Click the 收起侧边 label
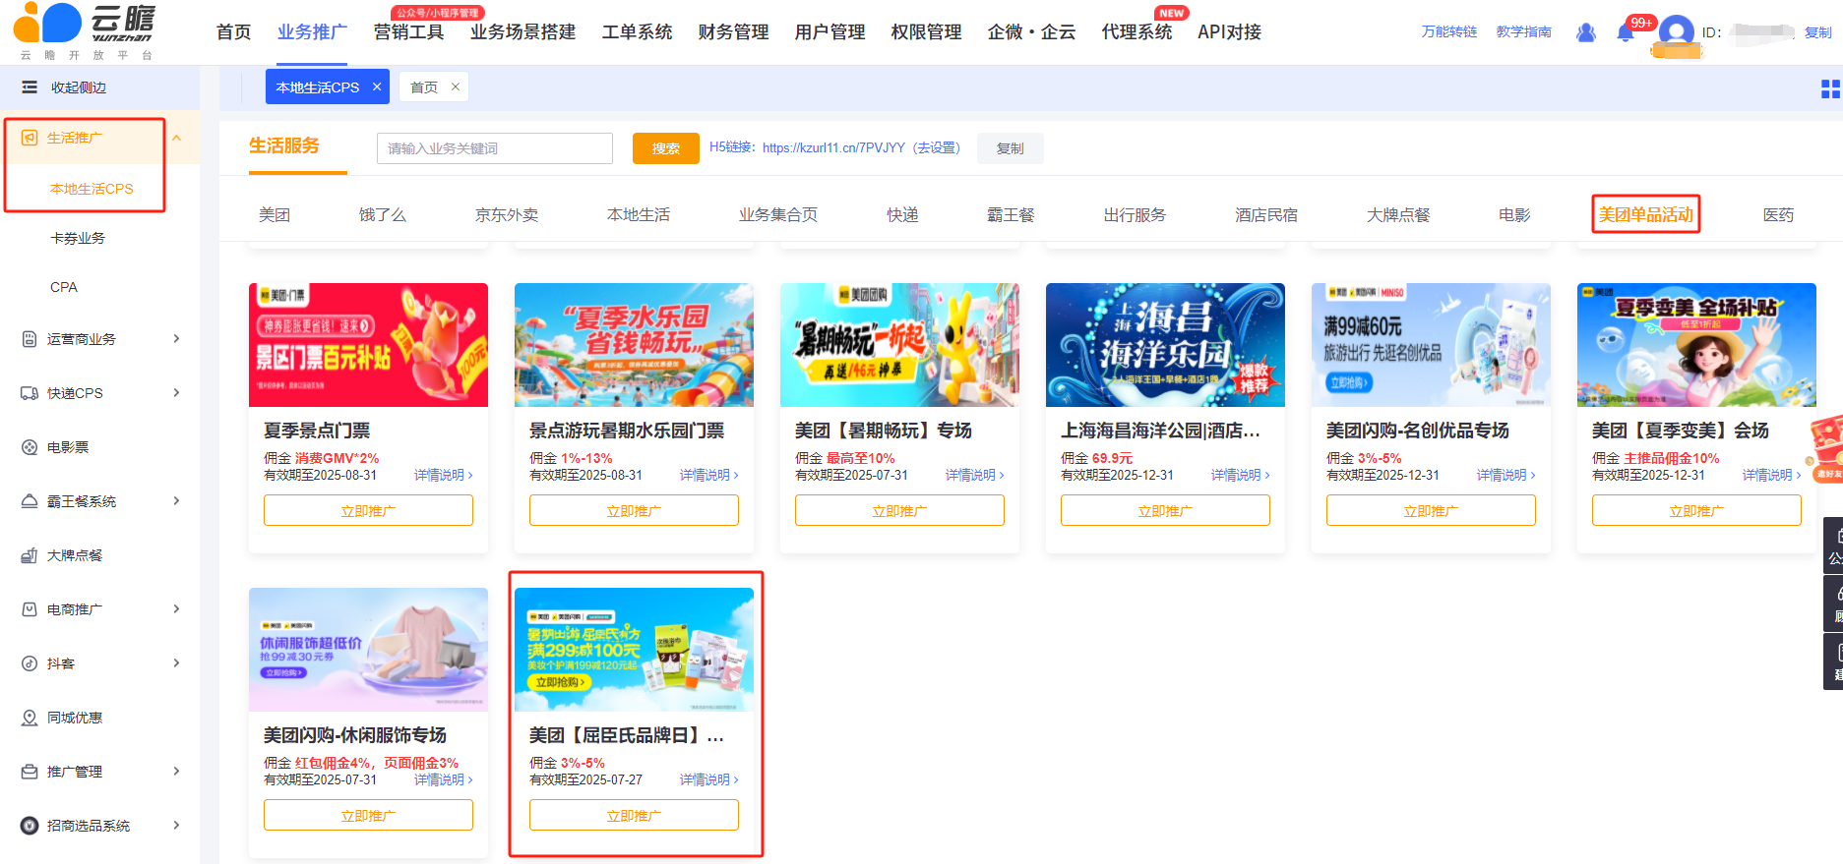The height and width of the screenshot is (864, 1843). (x=79, y=87)
